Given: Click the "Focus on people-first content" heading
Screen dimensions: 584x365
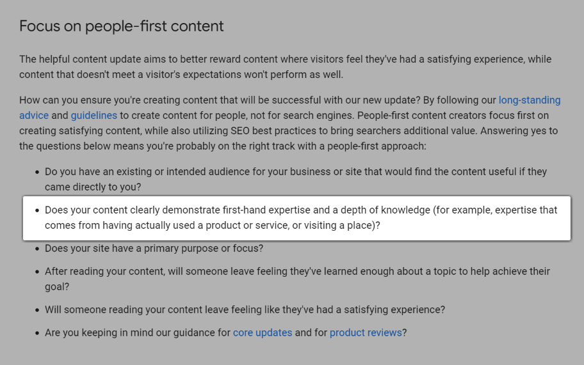Looking at the screenshot, I should coord(122,26).
